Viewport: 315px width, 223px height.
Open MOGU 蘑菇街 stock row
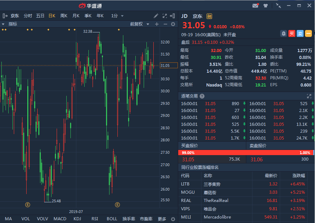[x=243, y=192]
